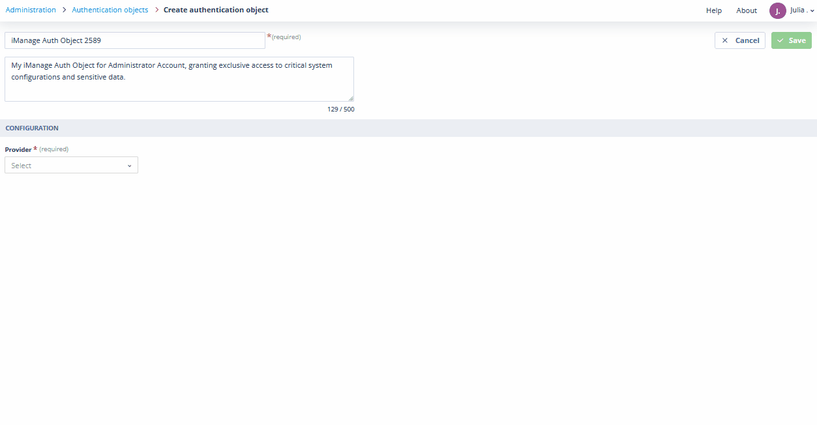
Task: Save the authentication object
Action: [792, 40]
